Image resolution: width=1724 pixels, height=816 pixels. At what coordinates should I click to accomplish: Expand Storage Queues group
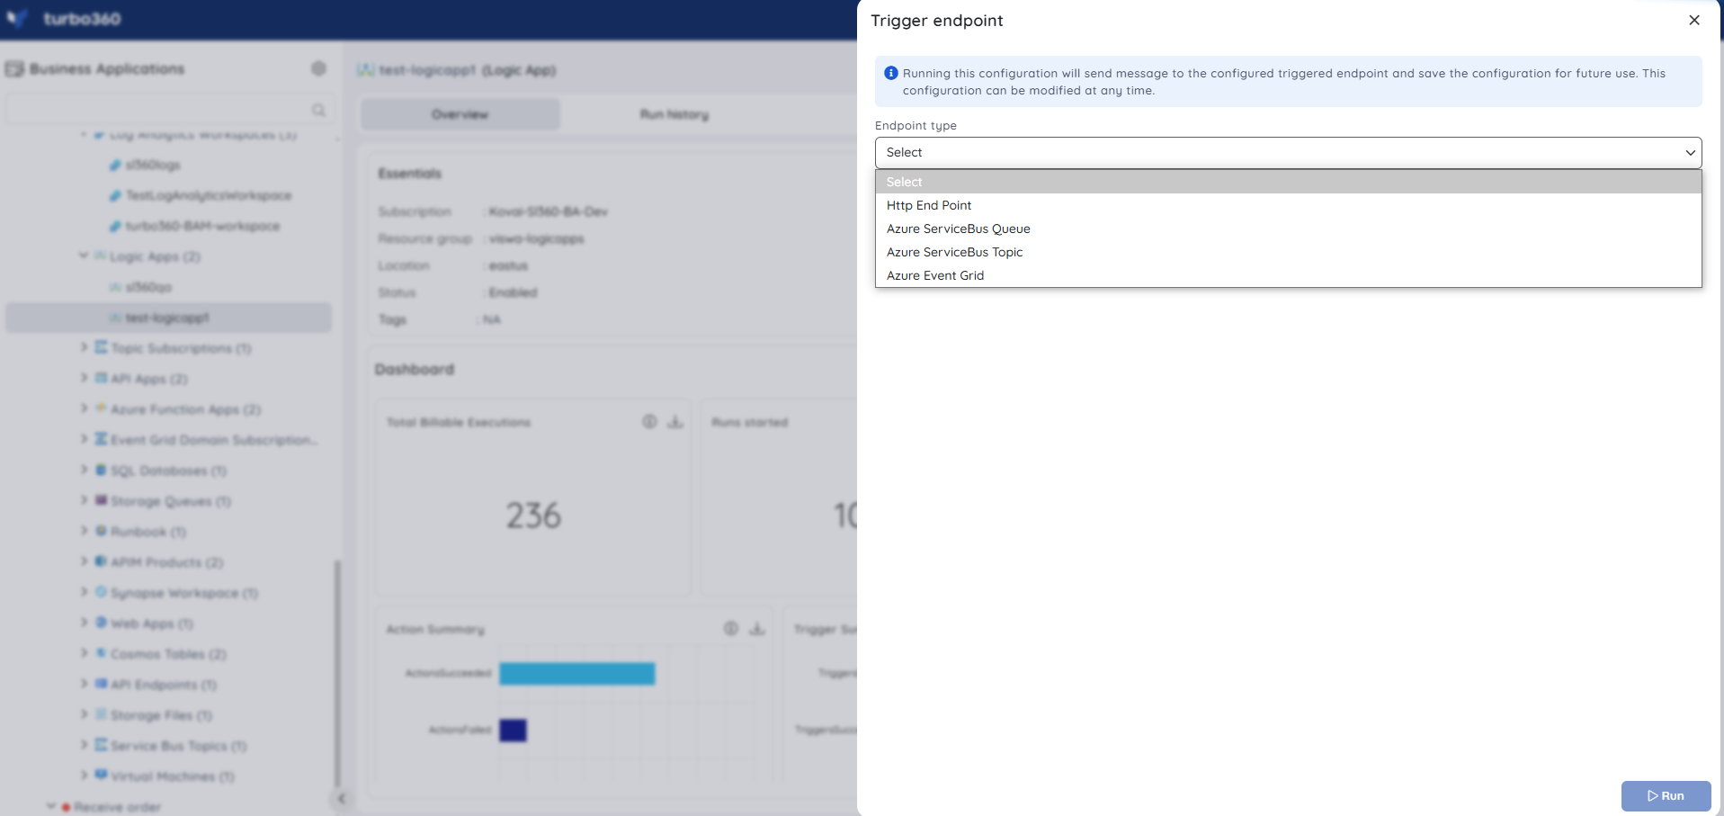pos(84,500)
